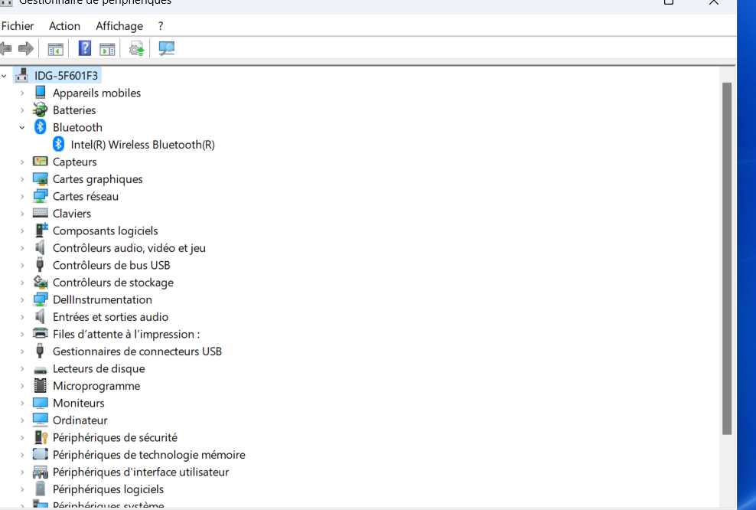Click the Entrées et sorties audio speaker icon
The image size is (756, 510).
tap(40, 316)
